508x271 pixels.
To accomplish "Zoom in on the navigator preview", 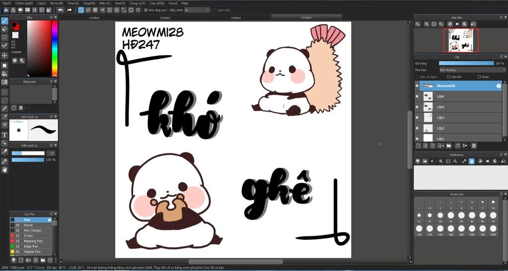I will click(x=427, y=24).
